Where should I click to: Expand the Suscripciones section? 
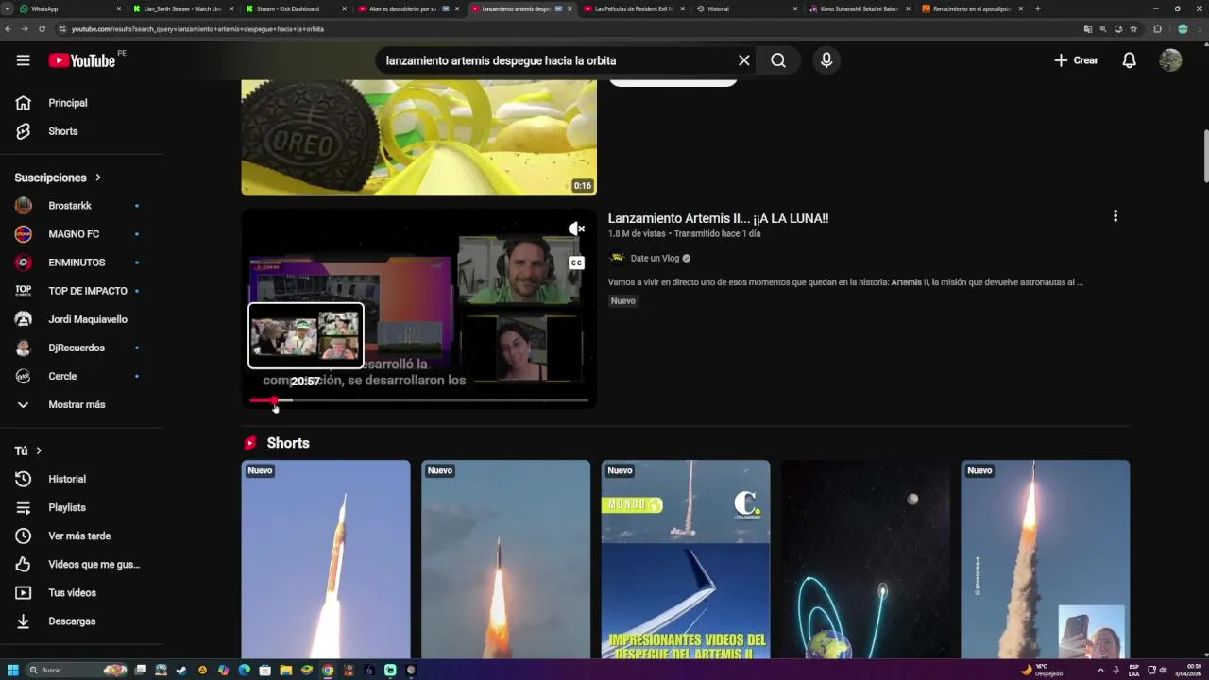[x=58, y=178]
